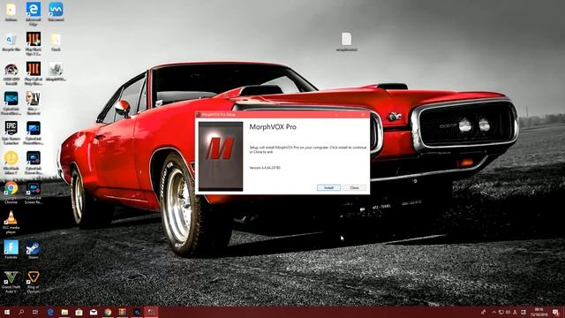Show hidden system tray icons

pos(493,312)
